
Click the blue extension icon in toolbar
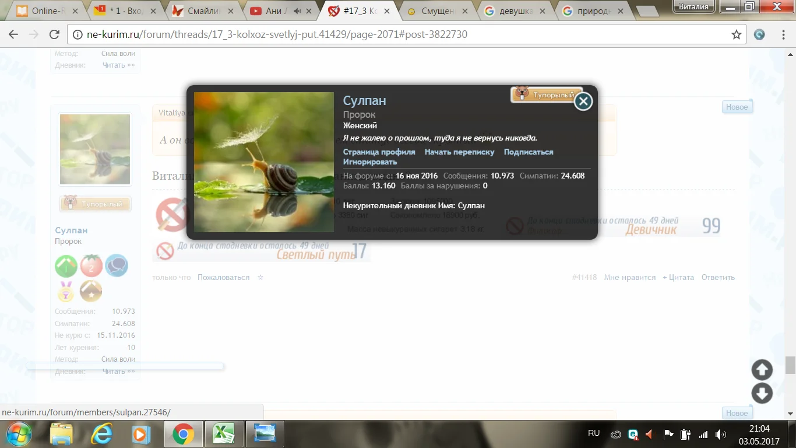(759, 34)
